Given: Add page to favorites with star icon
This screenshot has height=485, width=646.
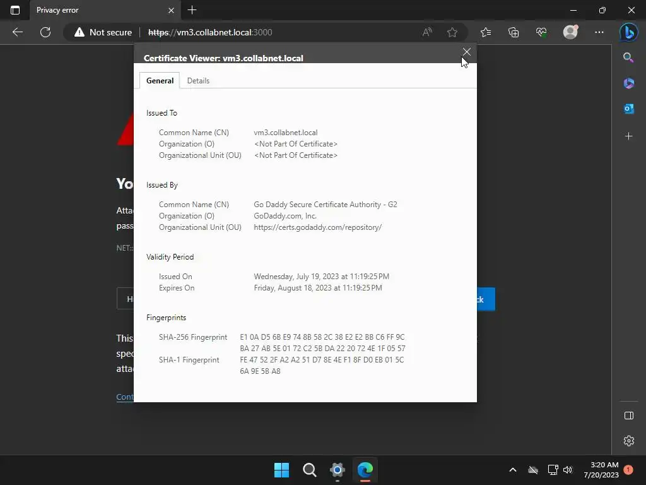Looking at the screenshot, I should pyautogui.click(x=452, y=32).
